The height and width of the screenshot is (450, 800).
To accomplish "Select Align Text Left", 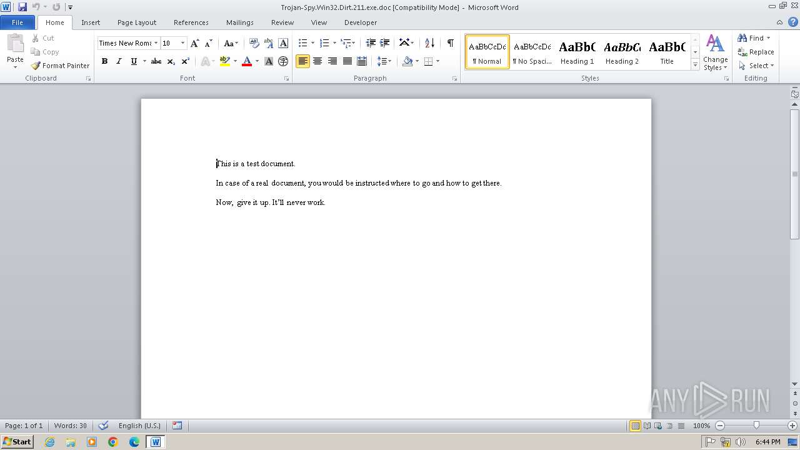I will (x=302, y=61).
